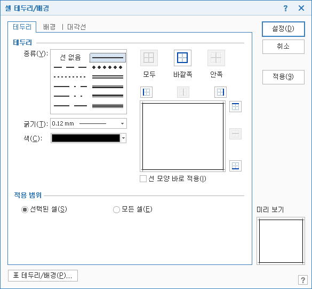Open the help icon at bottom right corner
The height and width of the screenshot is (289, 312).
[302, 280]
